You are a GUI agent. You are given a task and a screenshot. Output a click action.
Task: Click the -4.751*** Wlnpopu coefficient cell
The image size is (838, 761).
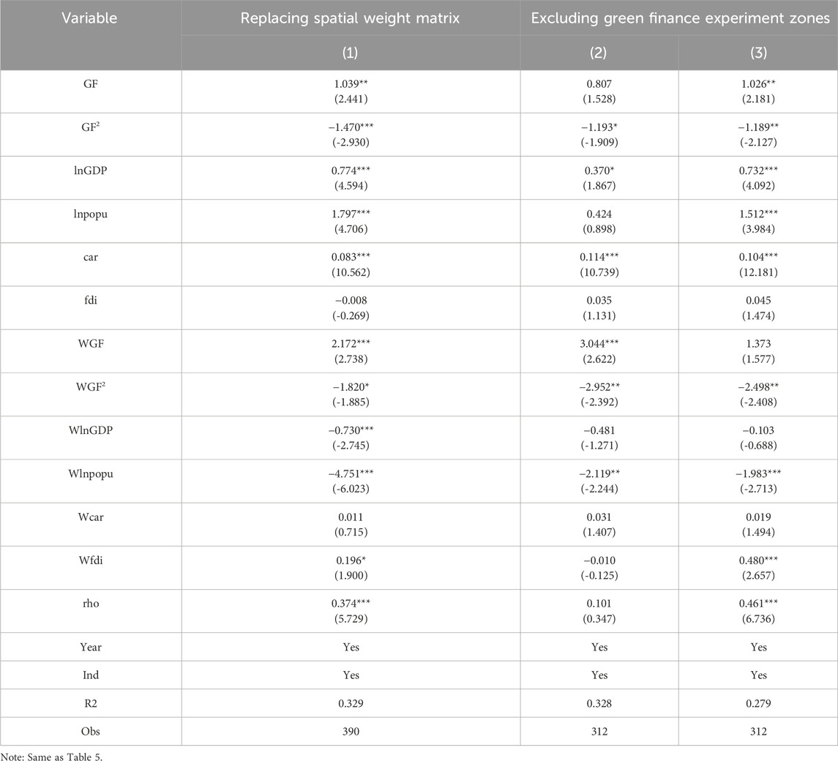click(351, 474)
